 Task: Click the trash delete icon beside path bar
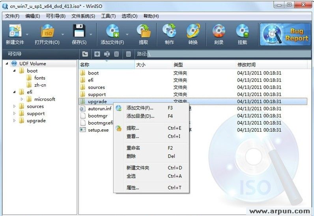coord(116,54)
